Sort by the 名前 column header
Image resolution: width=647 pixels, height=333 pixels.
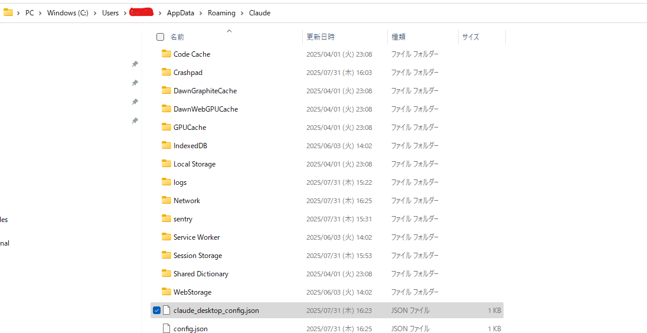(x=177, y=37)
